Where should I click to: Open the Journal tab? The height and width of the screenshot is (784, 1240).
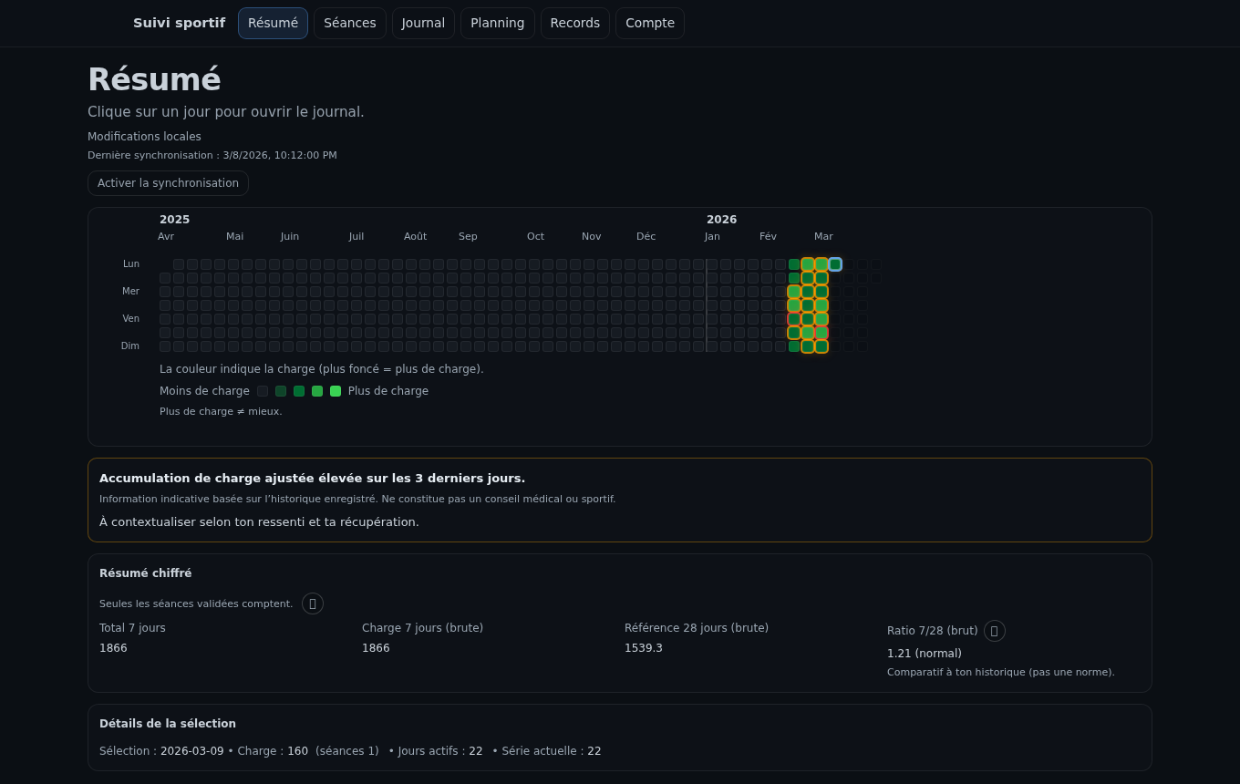pyautogui.click(x=423, y=23)
